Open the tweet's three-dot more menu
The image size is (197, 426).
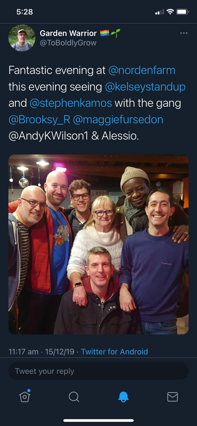click(x=184, y=33)
